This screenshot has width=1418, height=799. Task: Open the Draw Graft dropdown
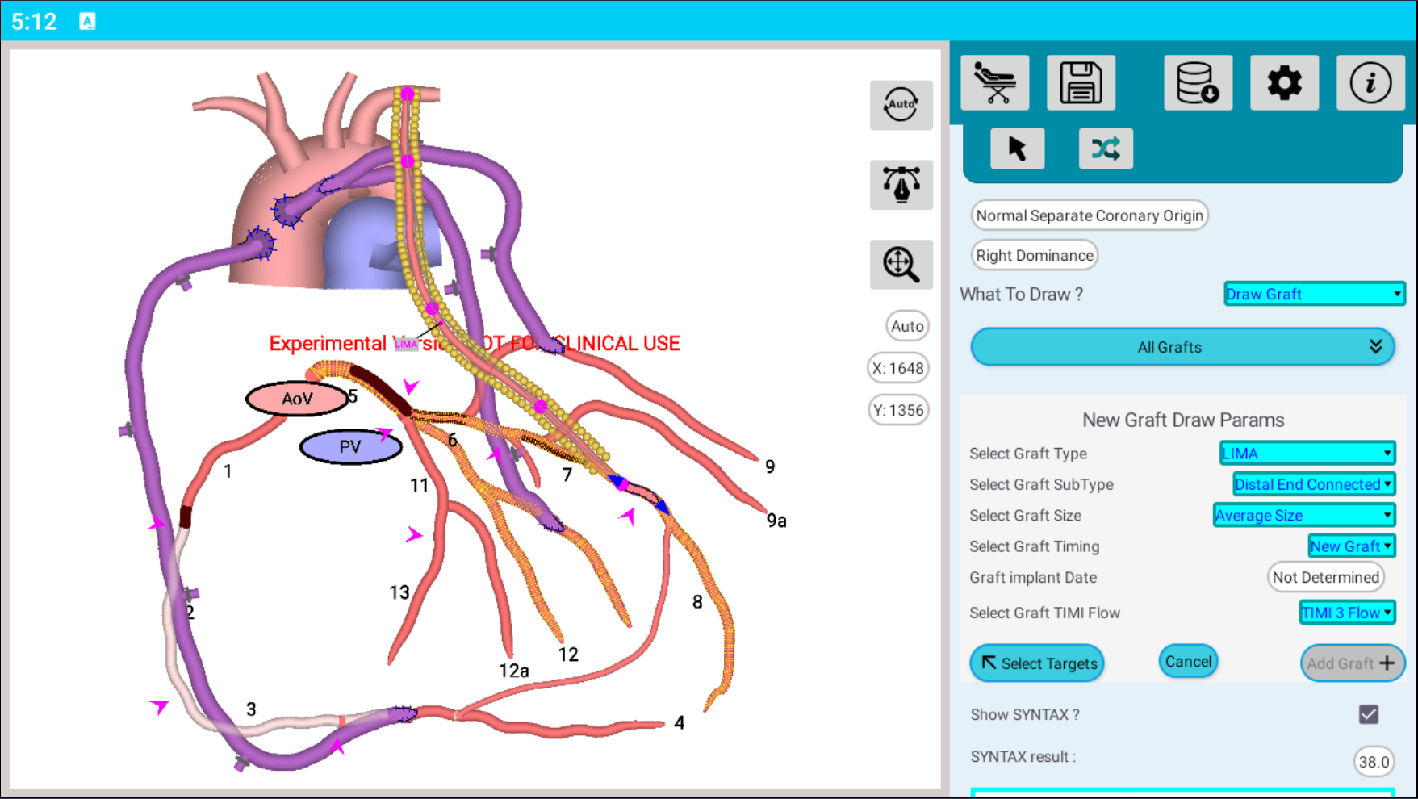(x=1313, y=294)
